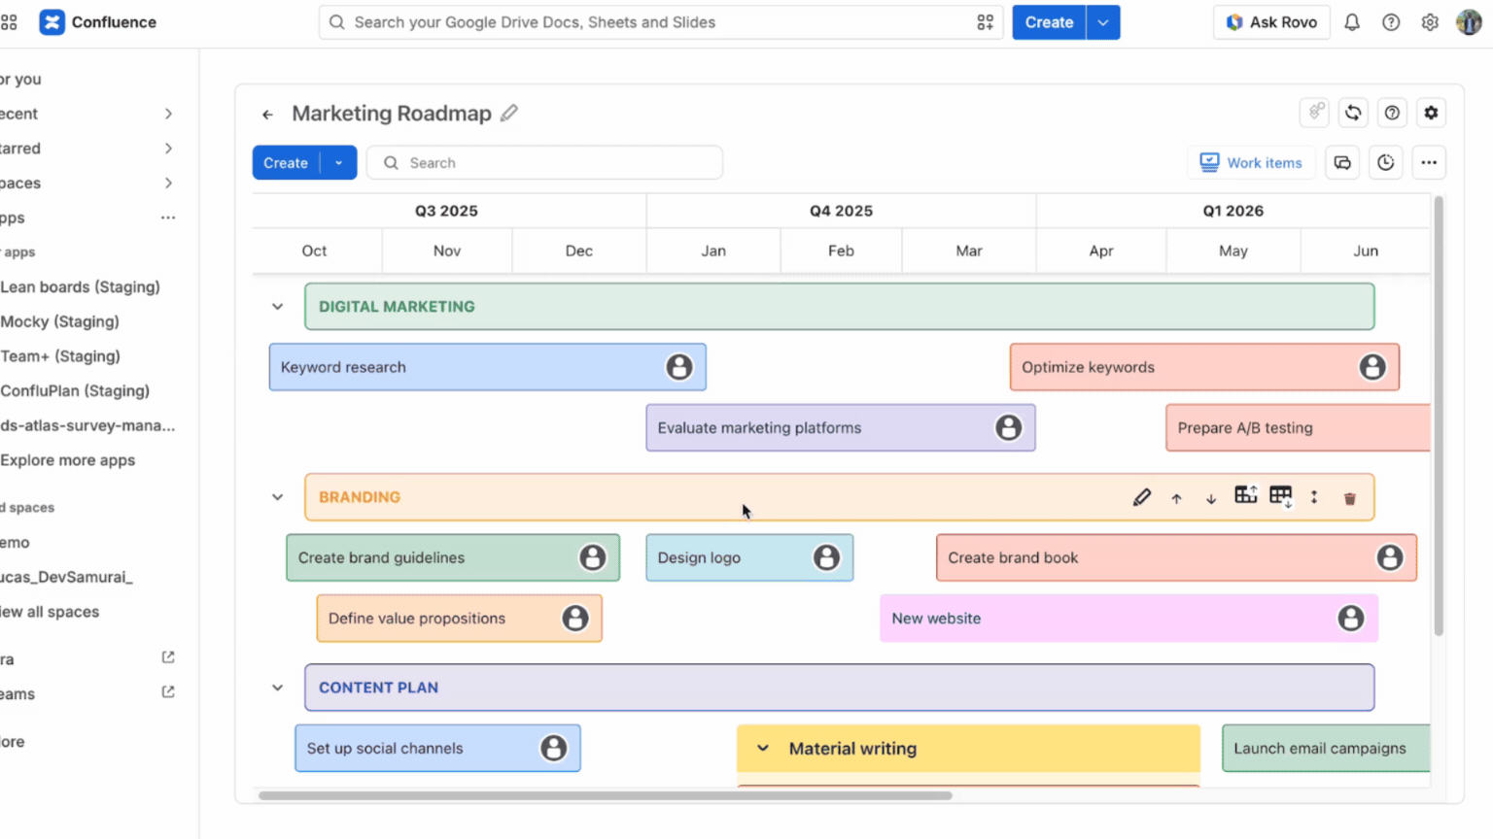Delete the BRANDING lane with trash icon
The width and height of the screenshot is (1493, 839).
1349,498
